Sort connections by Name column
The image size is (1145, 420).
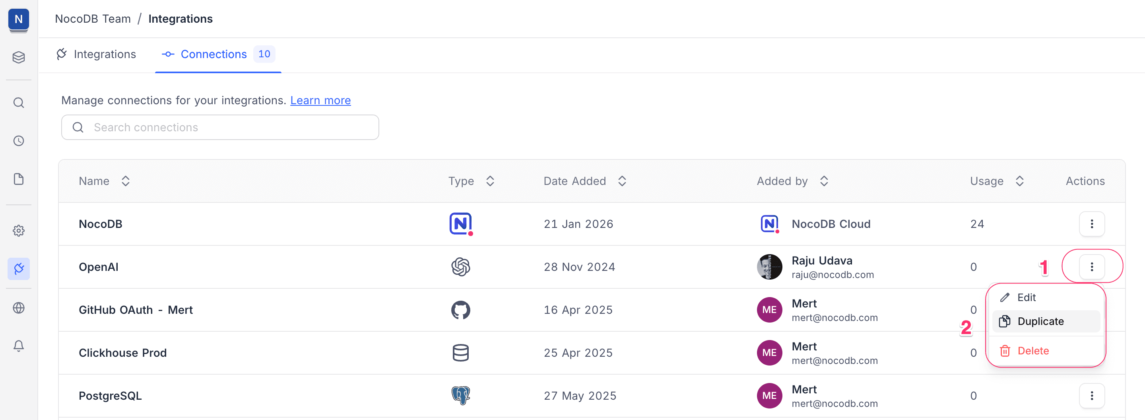(x=125, y=181)
